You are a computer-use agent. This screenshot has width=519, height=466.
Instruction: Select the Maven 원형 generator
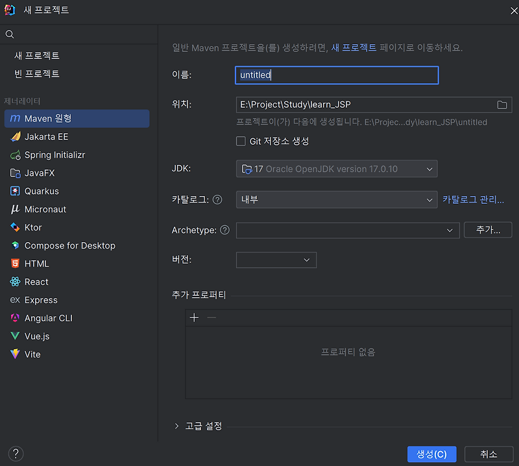[49, 119]
